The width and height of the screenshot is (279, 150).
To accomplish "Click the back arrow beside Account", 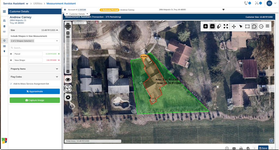I will (65, 10).
